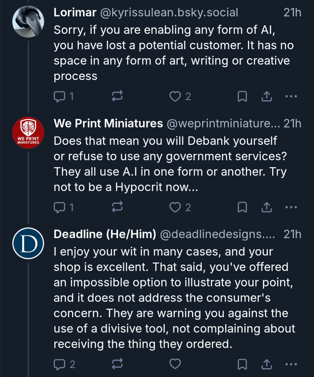Open We Print Miniatures avatar

28,133
